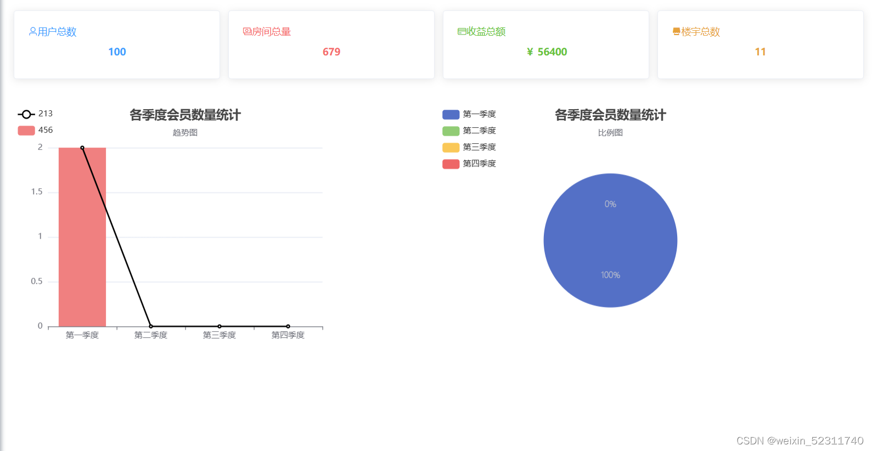
Task: Click the trend chart title 各季度会员数量统计
Action: pos(185,115)
